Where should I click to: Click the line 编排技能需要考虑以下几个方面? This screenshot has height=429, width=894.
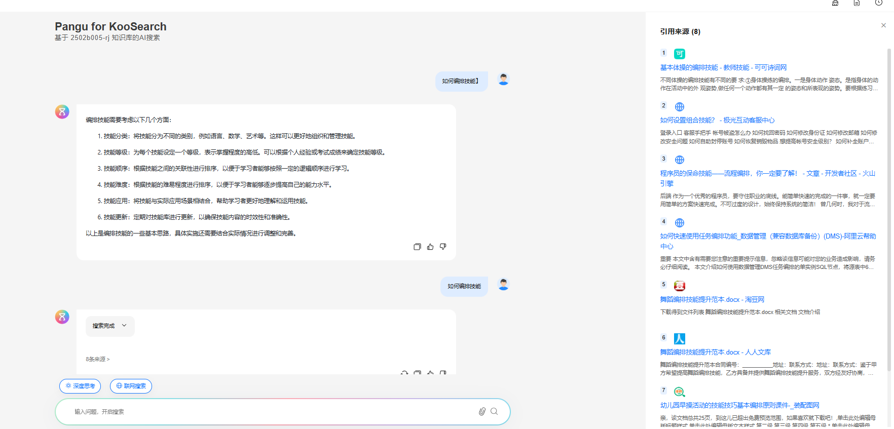coord(129,120)
